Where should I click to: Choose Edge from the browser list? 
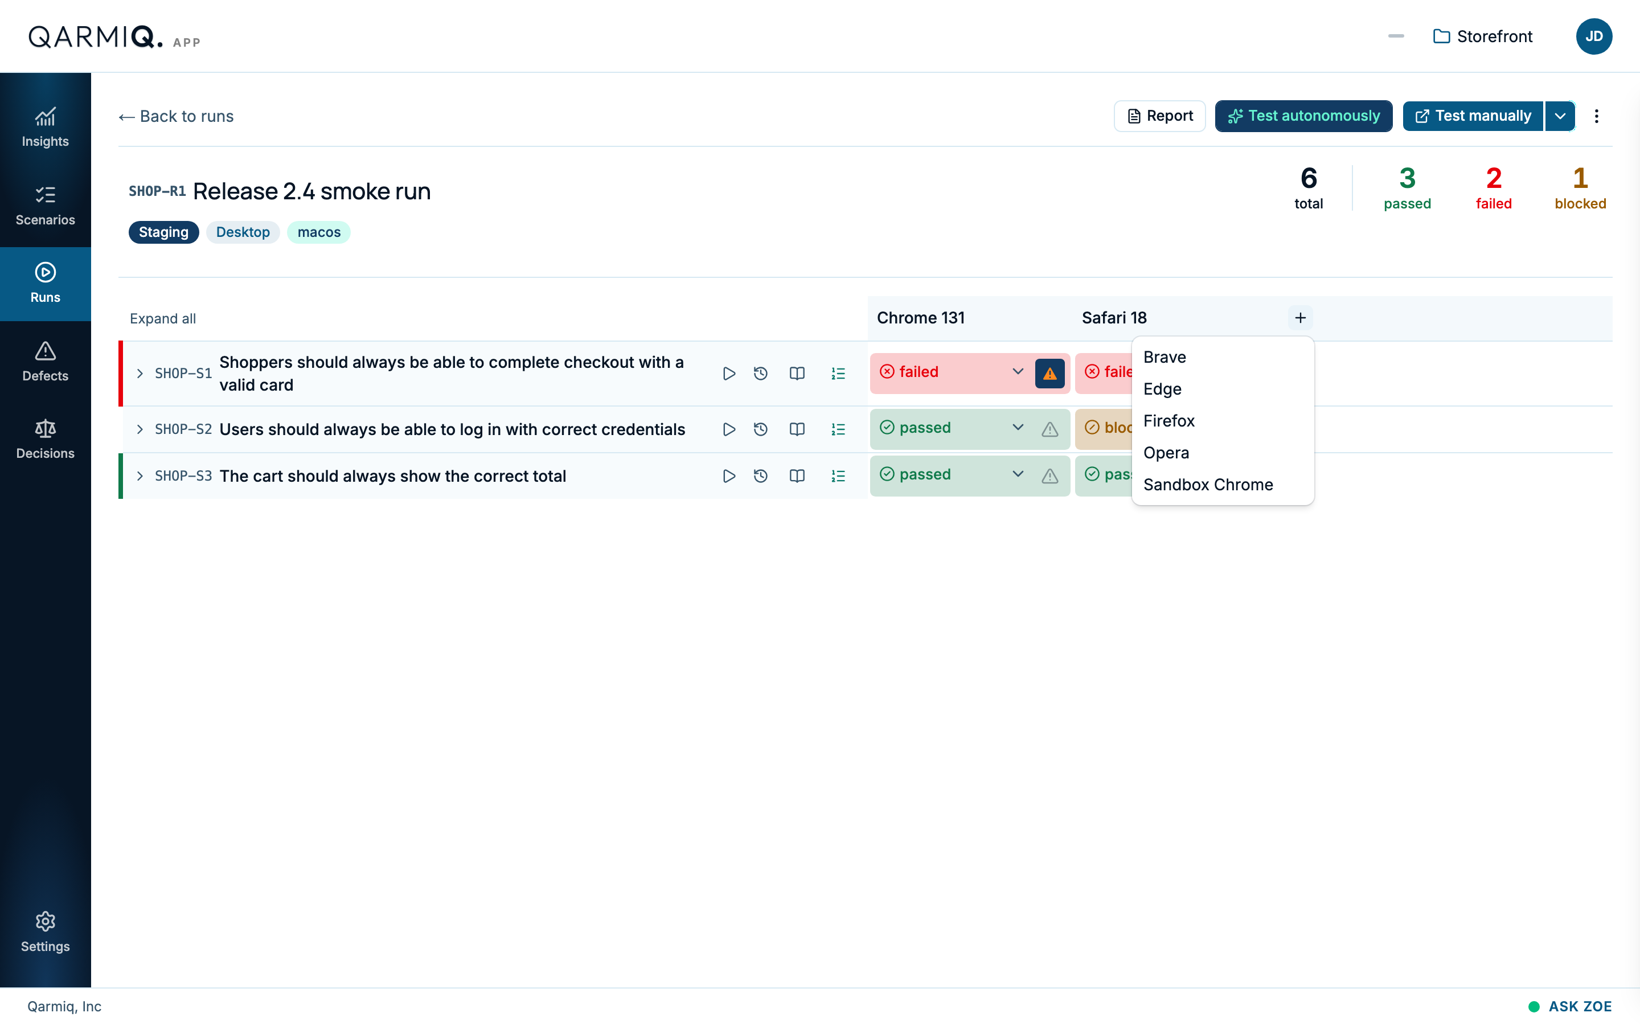click(x=1223, y=389)
